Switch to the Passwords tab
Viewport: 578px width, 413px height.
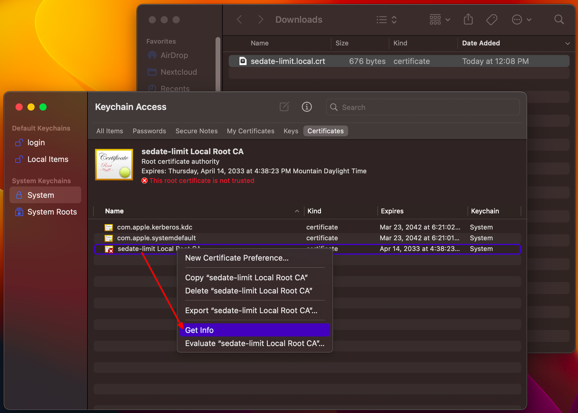[149, 131]
